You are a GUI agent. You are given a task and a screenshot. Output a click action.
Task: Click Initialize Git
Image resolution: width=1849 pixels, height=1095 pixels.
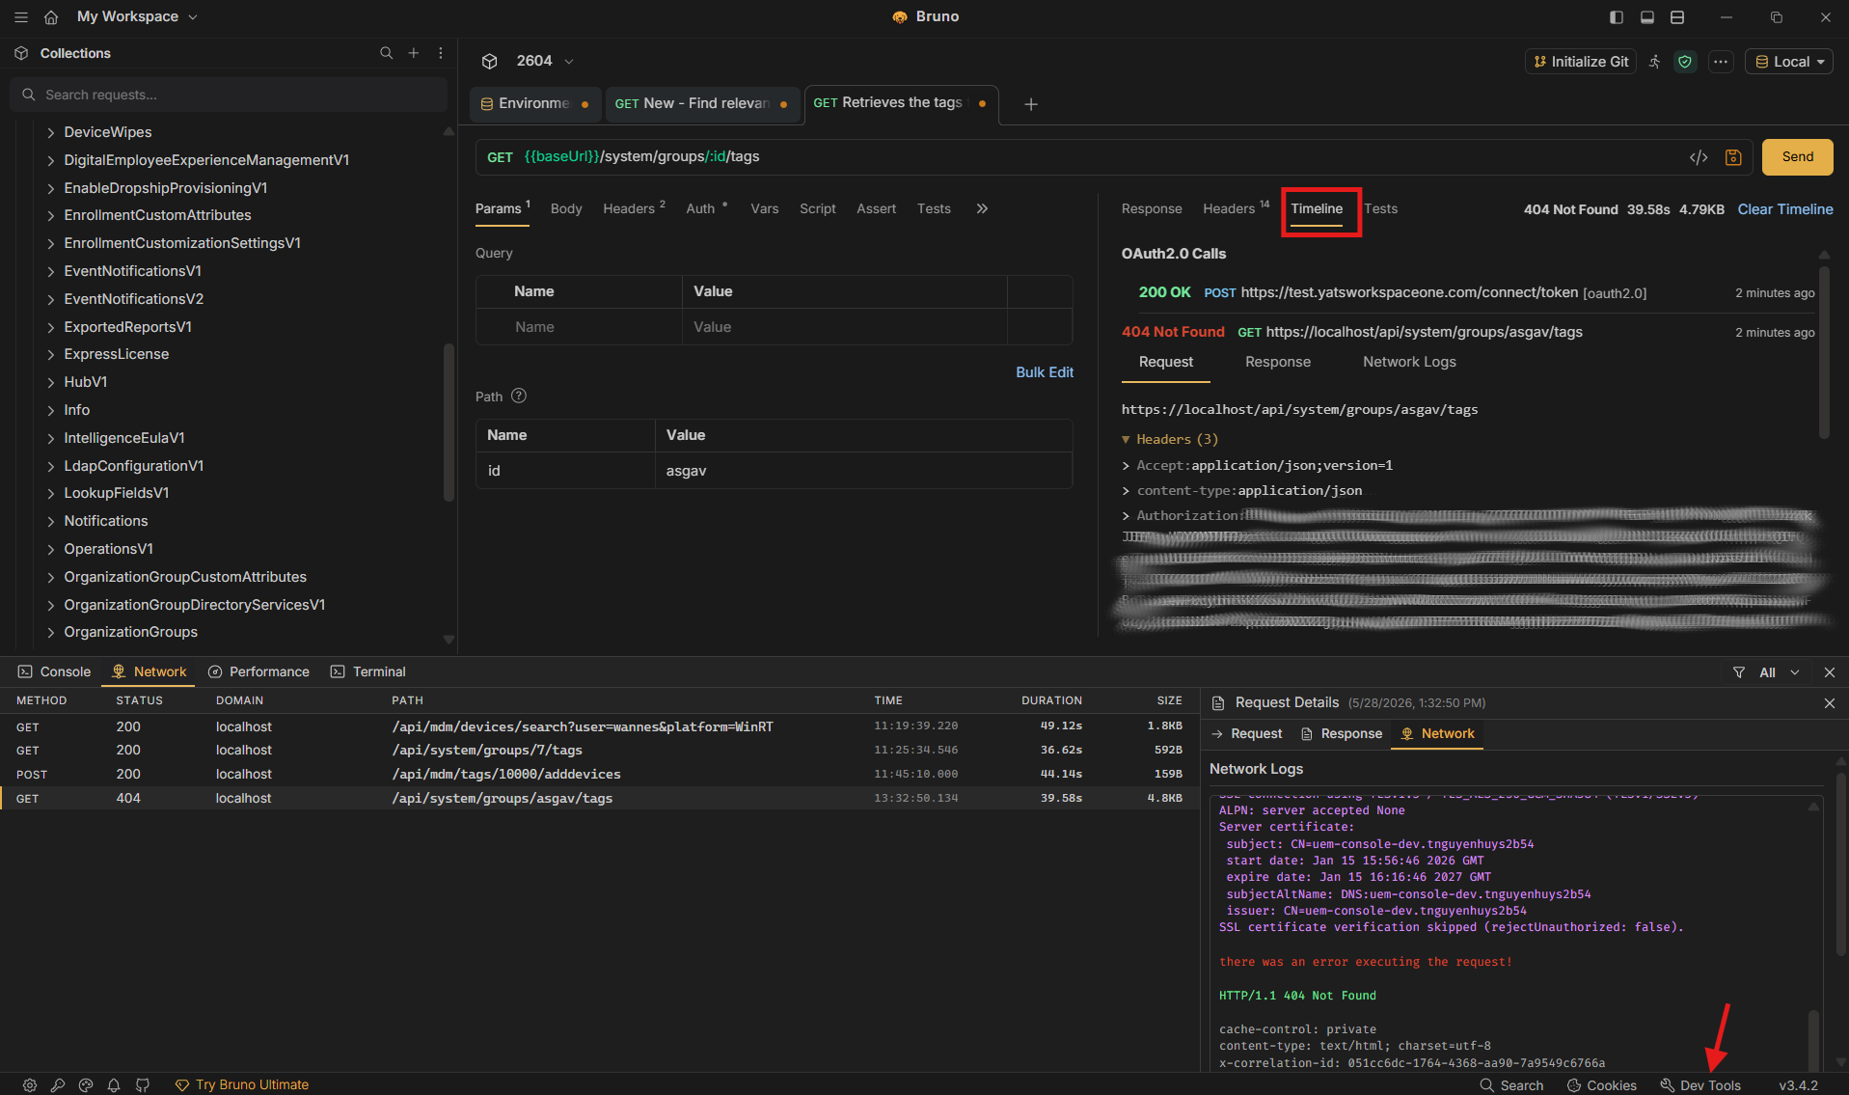click(1580, 62)
